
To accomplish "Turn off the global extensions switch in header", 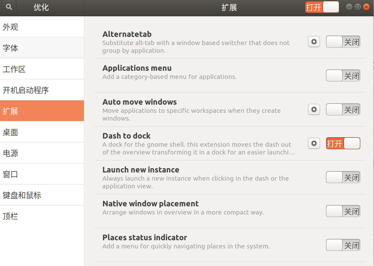I will point(322,7).
